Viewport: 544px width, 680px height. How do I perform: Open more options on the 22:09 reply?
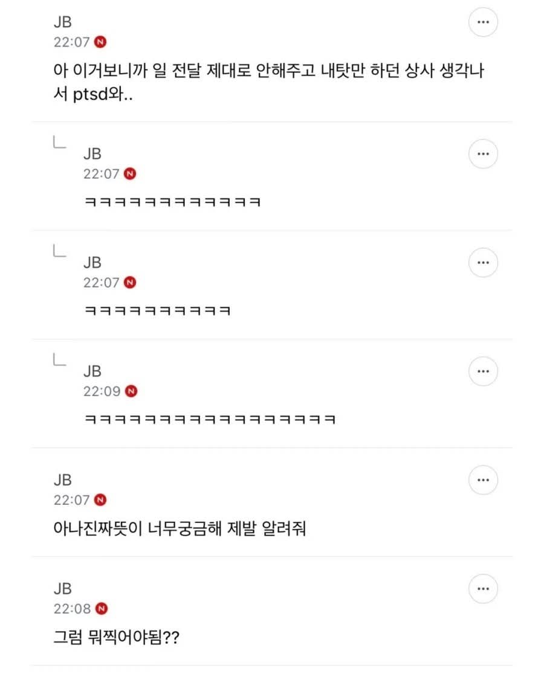tap(483, 371)
